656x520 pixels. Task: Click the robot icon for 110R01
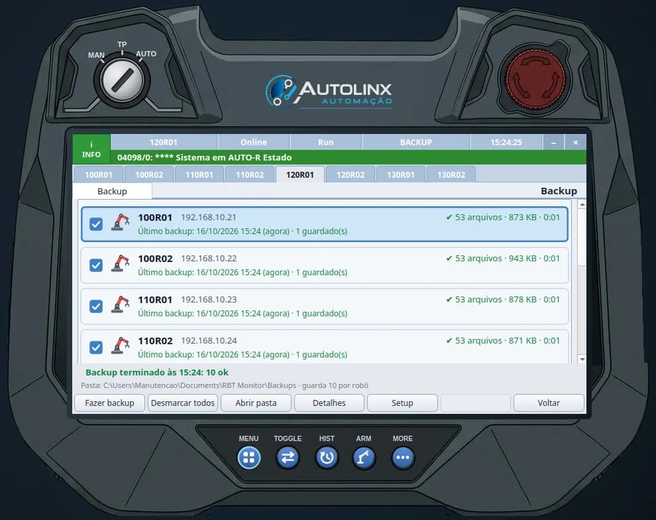tap(121, 304)
